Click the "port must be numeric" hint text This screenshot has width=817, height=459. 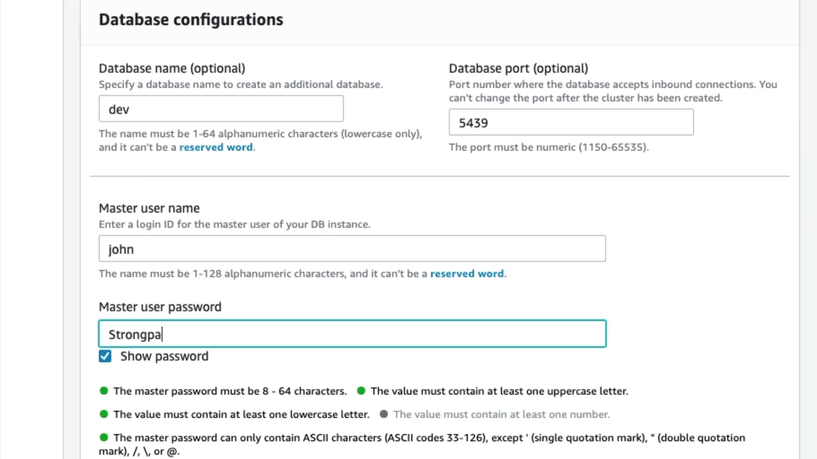548,147
